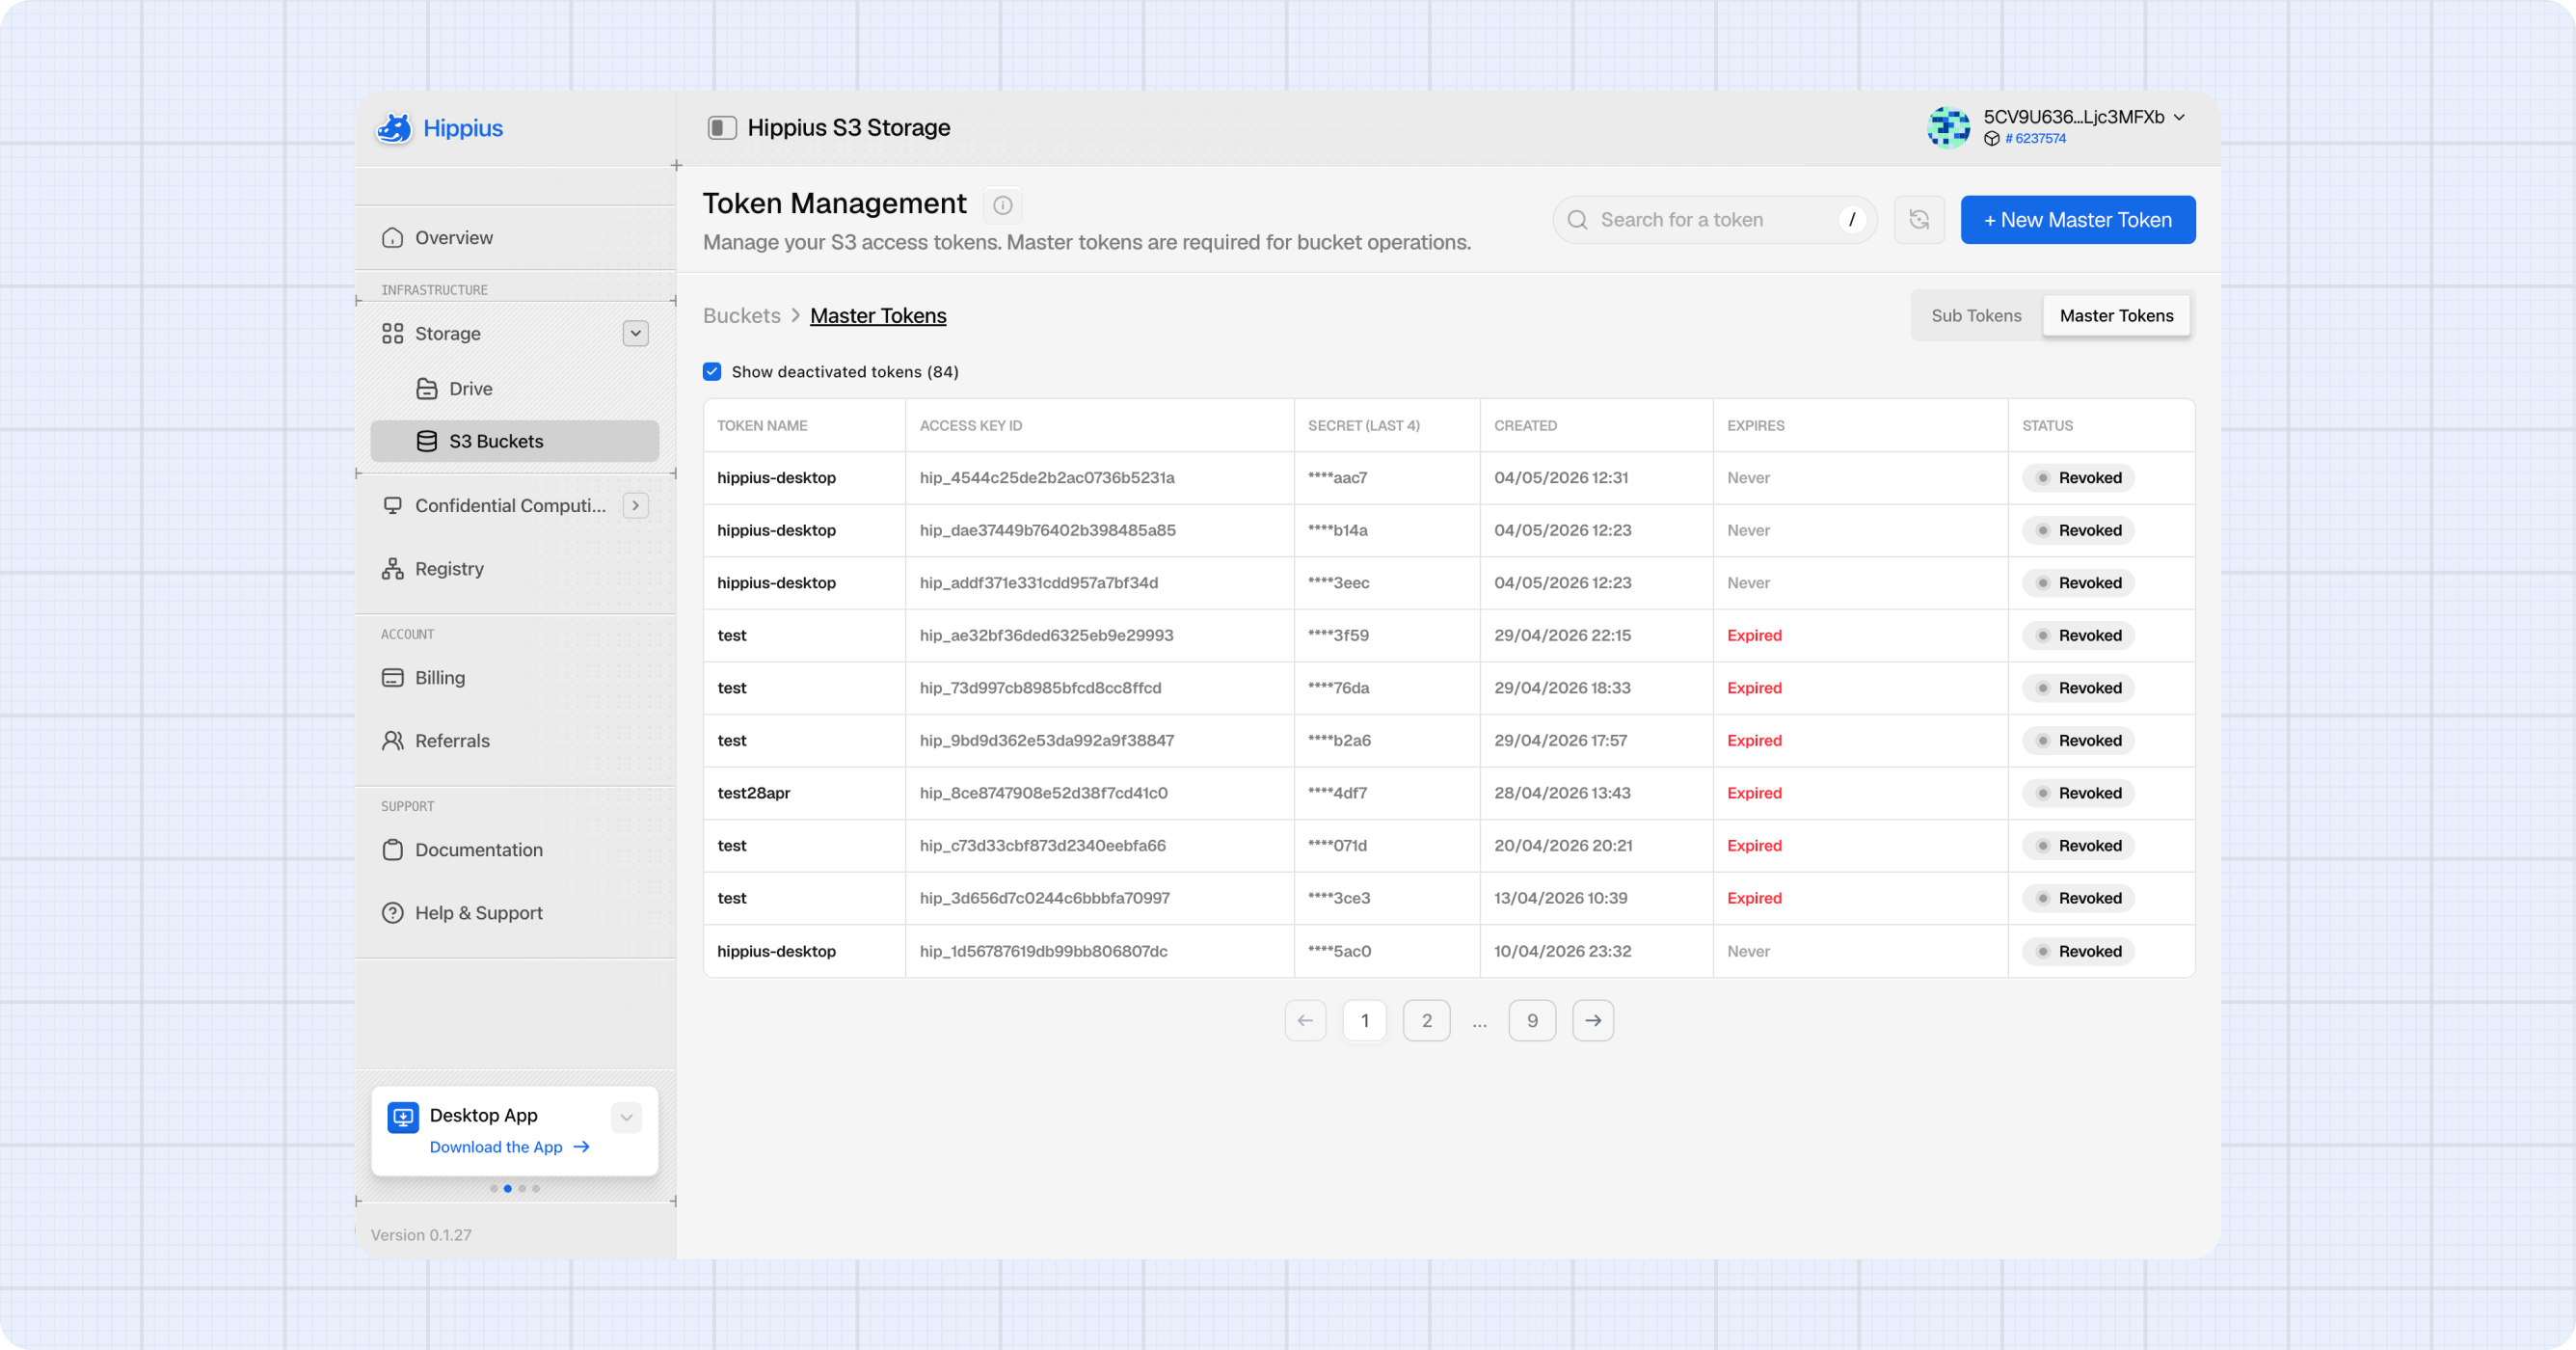
Task: Click the S3 Buckets database icon
Action: click(427, 442)
